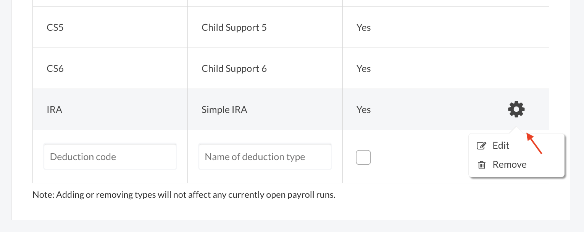
Task: Click Yes in the Child Support 5 row
Action: point(363,28)
